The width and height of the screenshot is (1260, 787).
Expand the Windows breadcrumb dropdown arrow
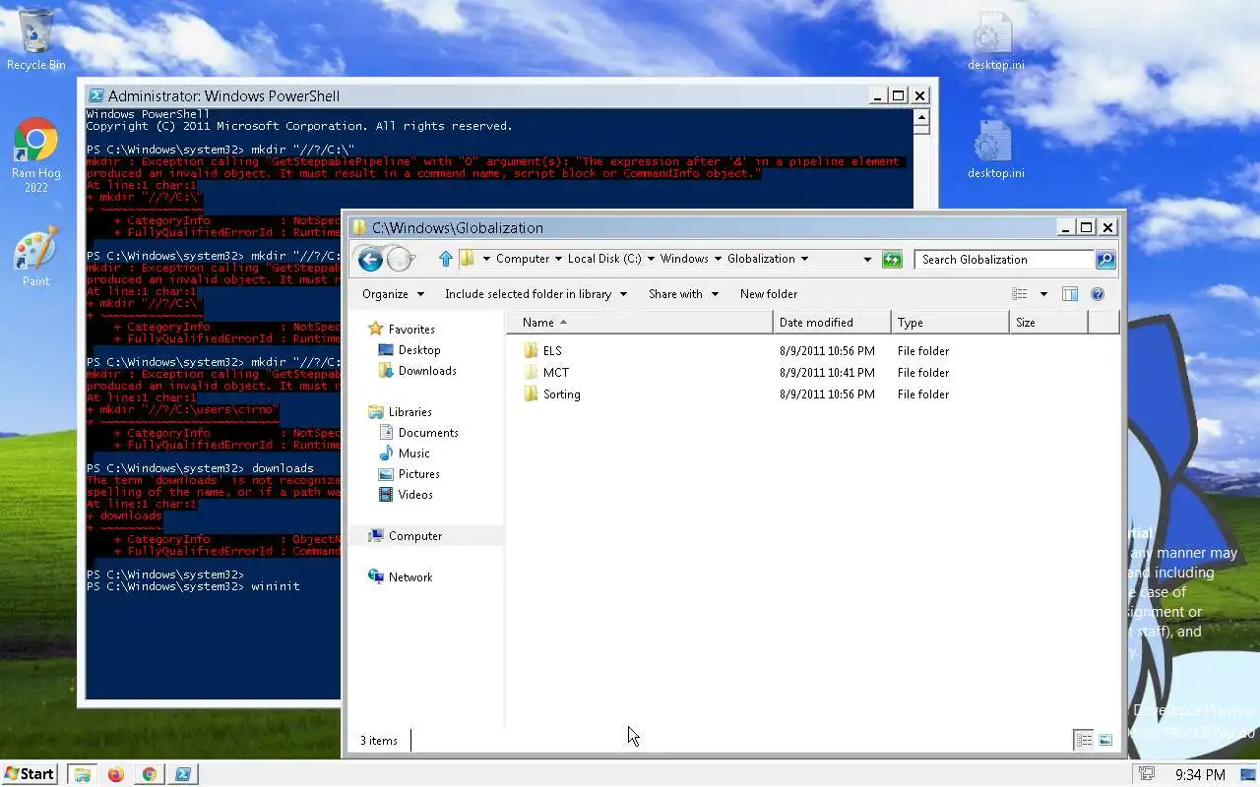(718, 260)
